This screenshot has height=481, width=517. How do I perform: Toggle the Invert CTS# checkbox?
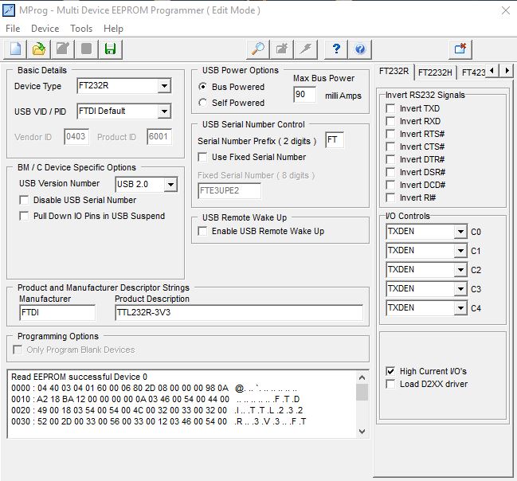click(x=390, y=147)
